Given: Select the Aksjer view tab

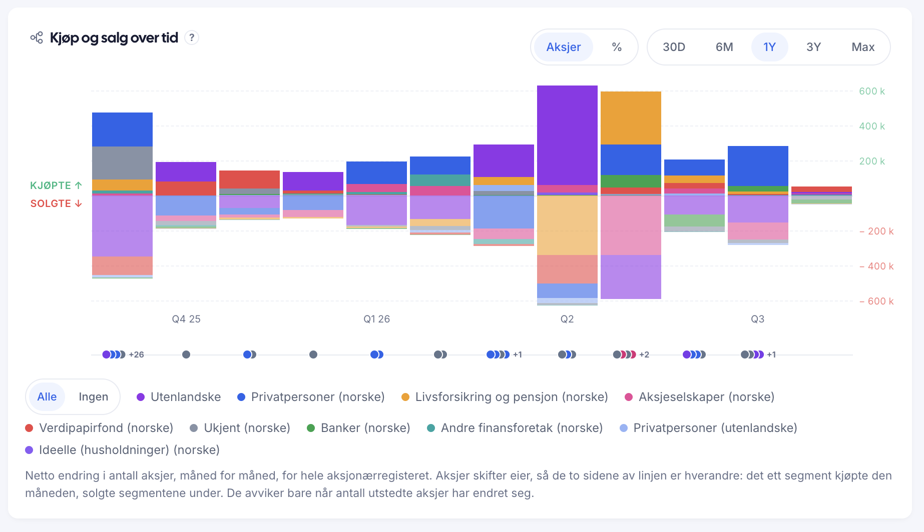Looking at the screenshot, I should (x=564, y=47).
